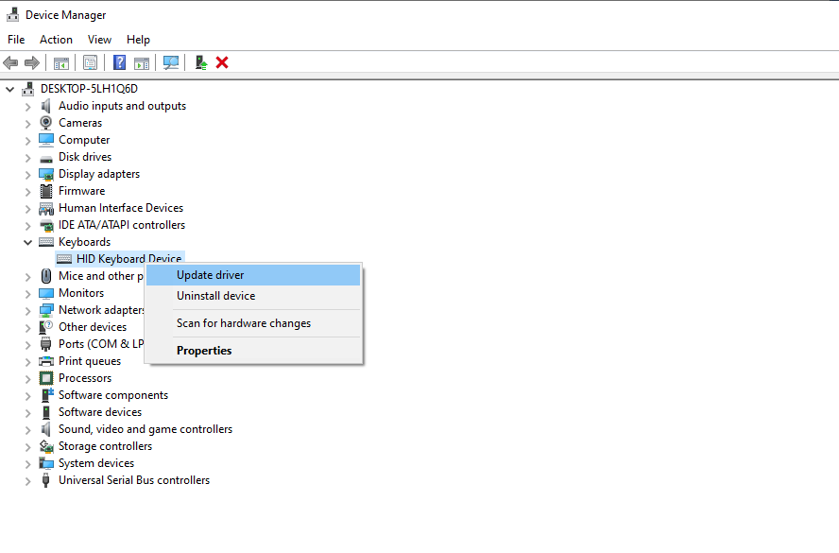Select Uninstall device in context menu

click(x=215, y=296)
